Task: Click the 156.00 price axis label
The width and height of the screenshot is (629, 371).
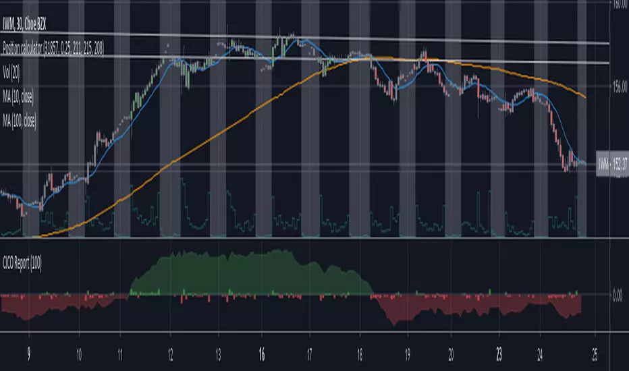Action: click(x=620, y=86)
